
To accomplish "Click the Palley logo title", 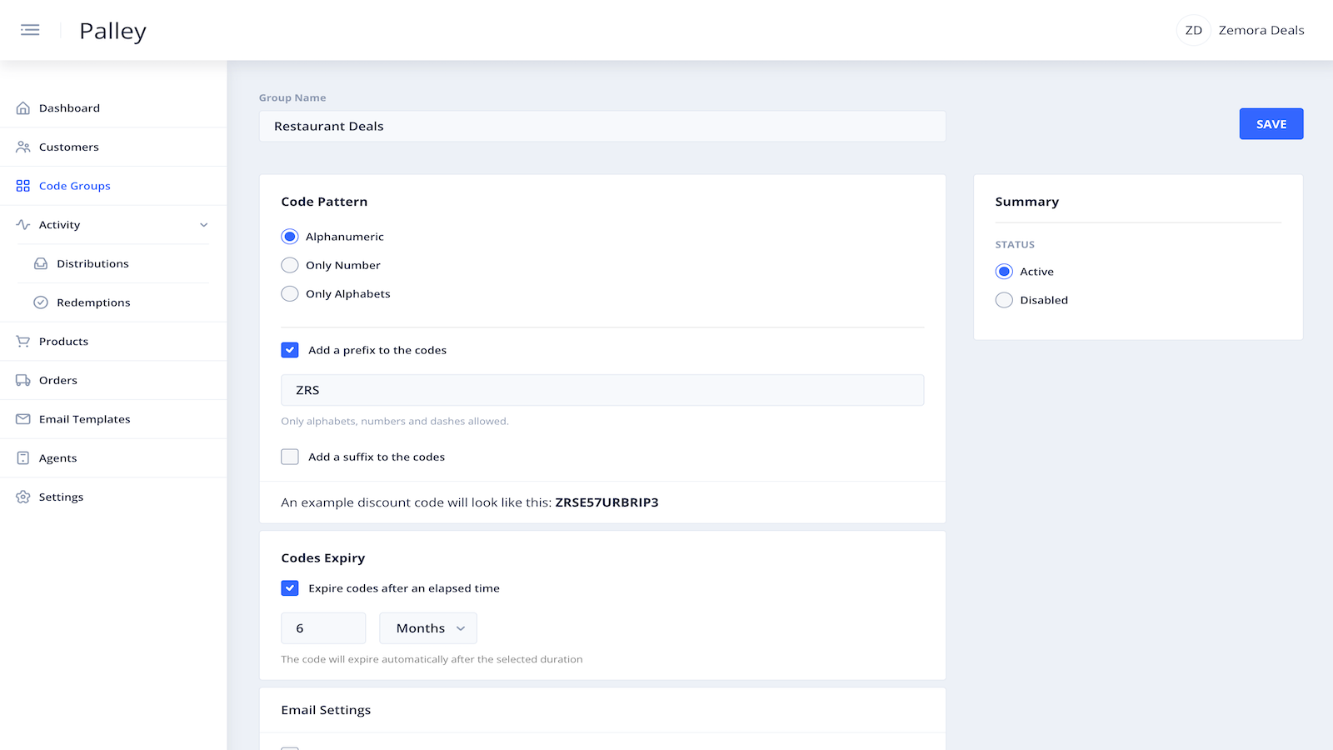I will click(x=112, y=31).
